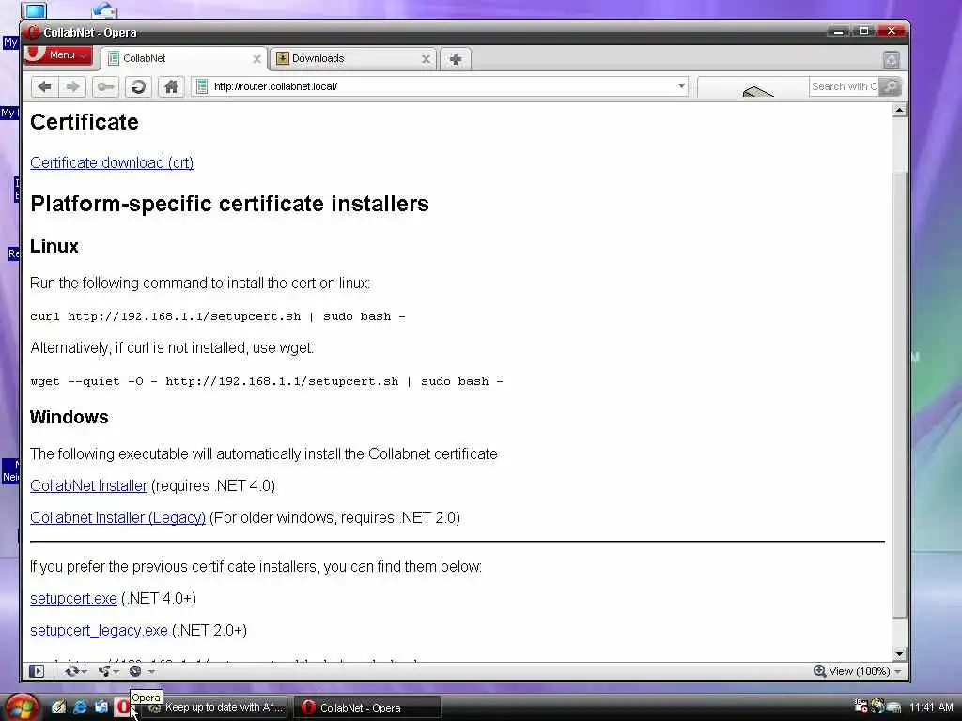Viewport: 962px width, 721px height.
Task: Open the Windows Start orb
Action: point(22,708)
